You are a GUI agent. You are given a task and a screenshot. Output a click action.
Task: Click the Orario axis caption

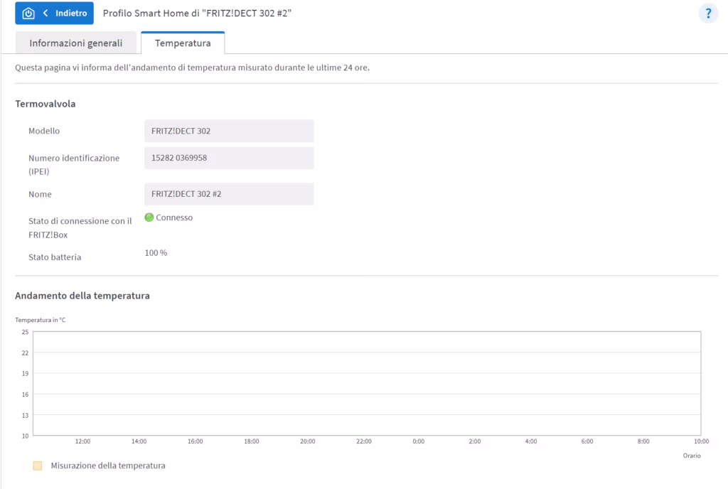[691, 456]
